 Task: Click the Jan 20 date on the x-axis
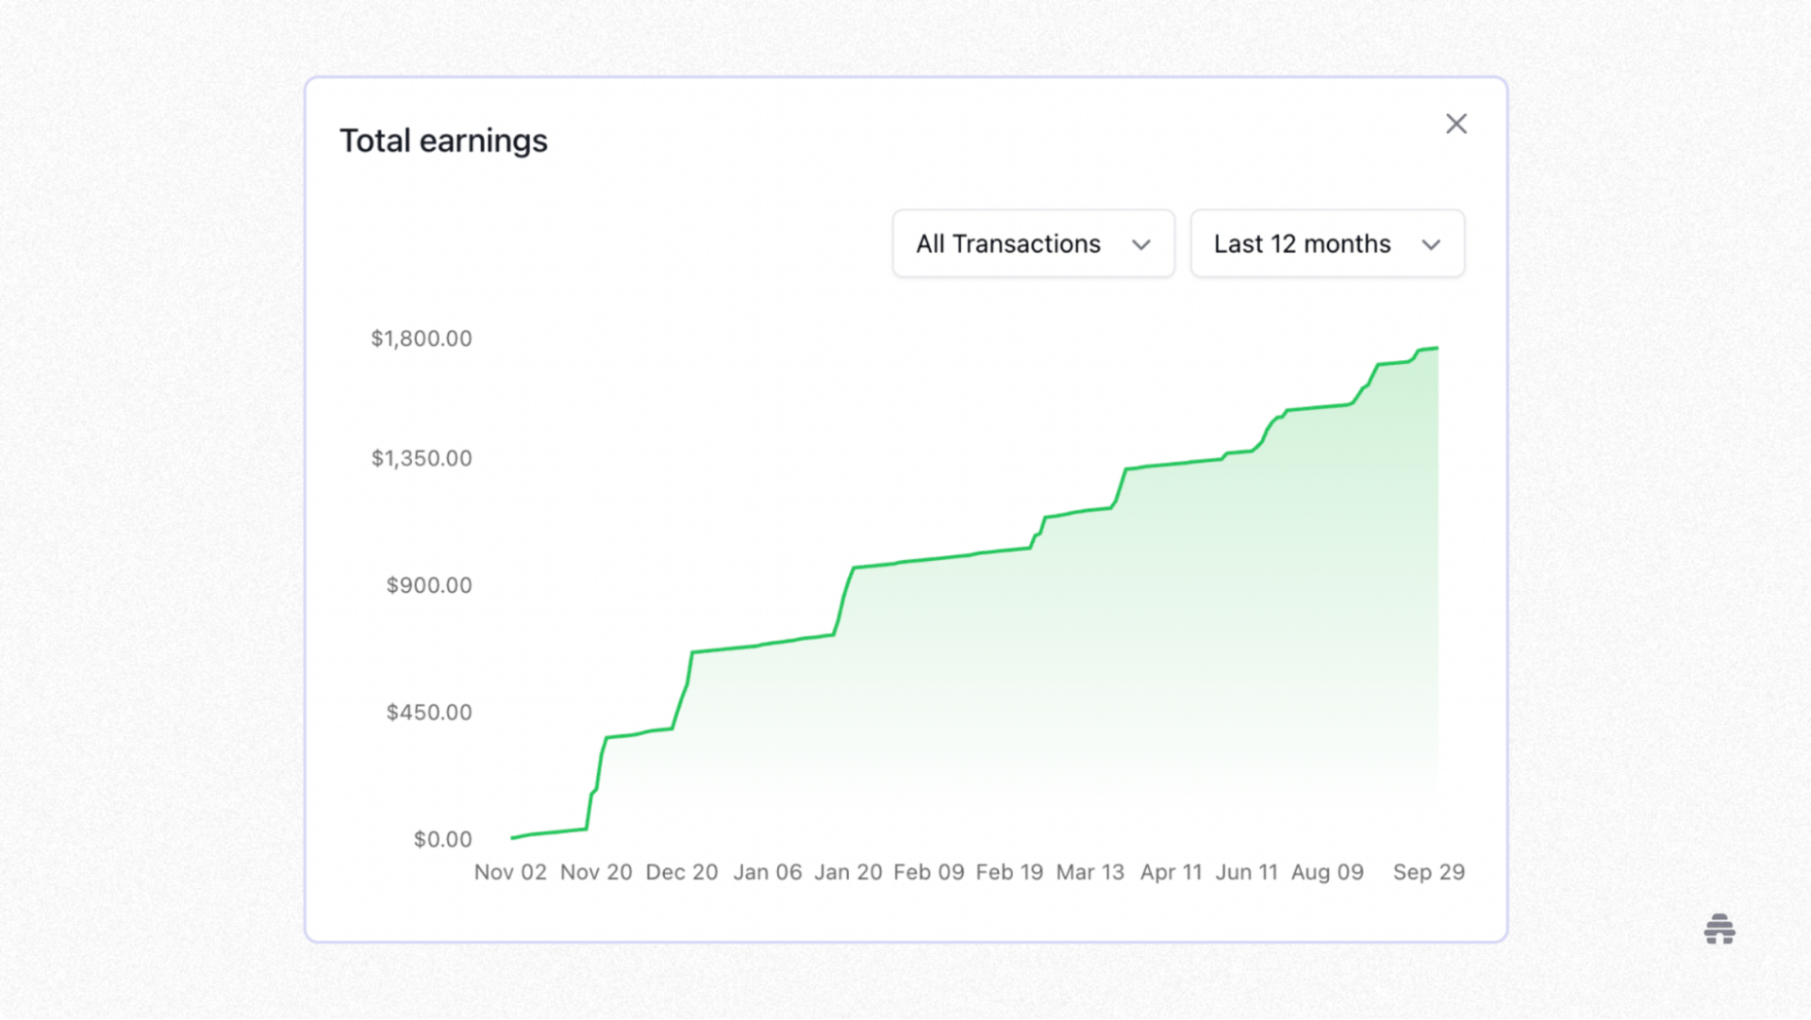[848, 872]
